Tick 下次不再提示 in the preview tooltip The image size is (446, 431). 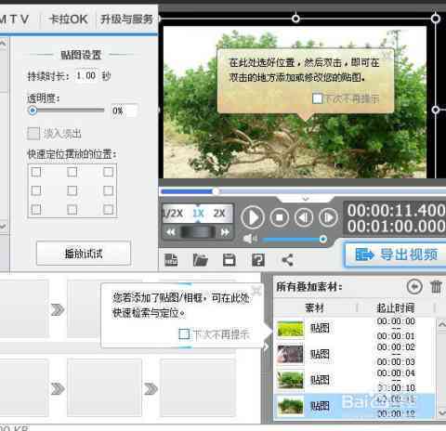pos(318,98)
